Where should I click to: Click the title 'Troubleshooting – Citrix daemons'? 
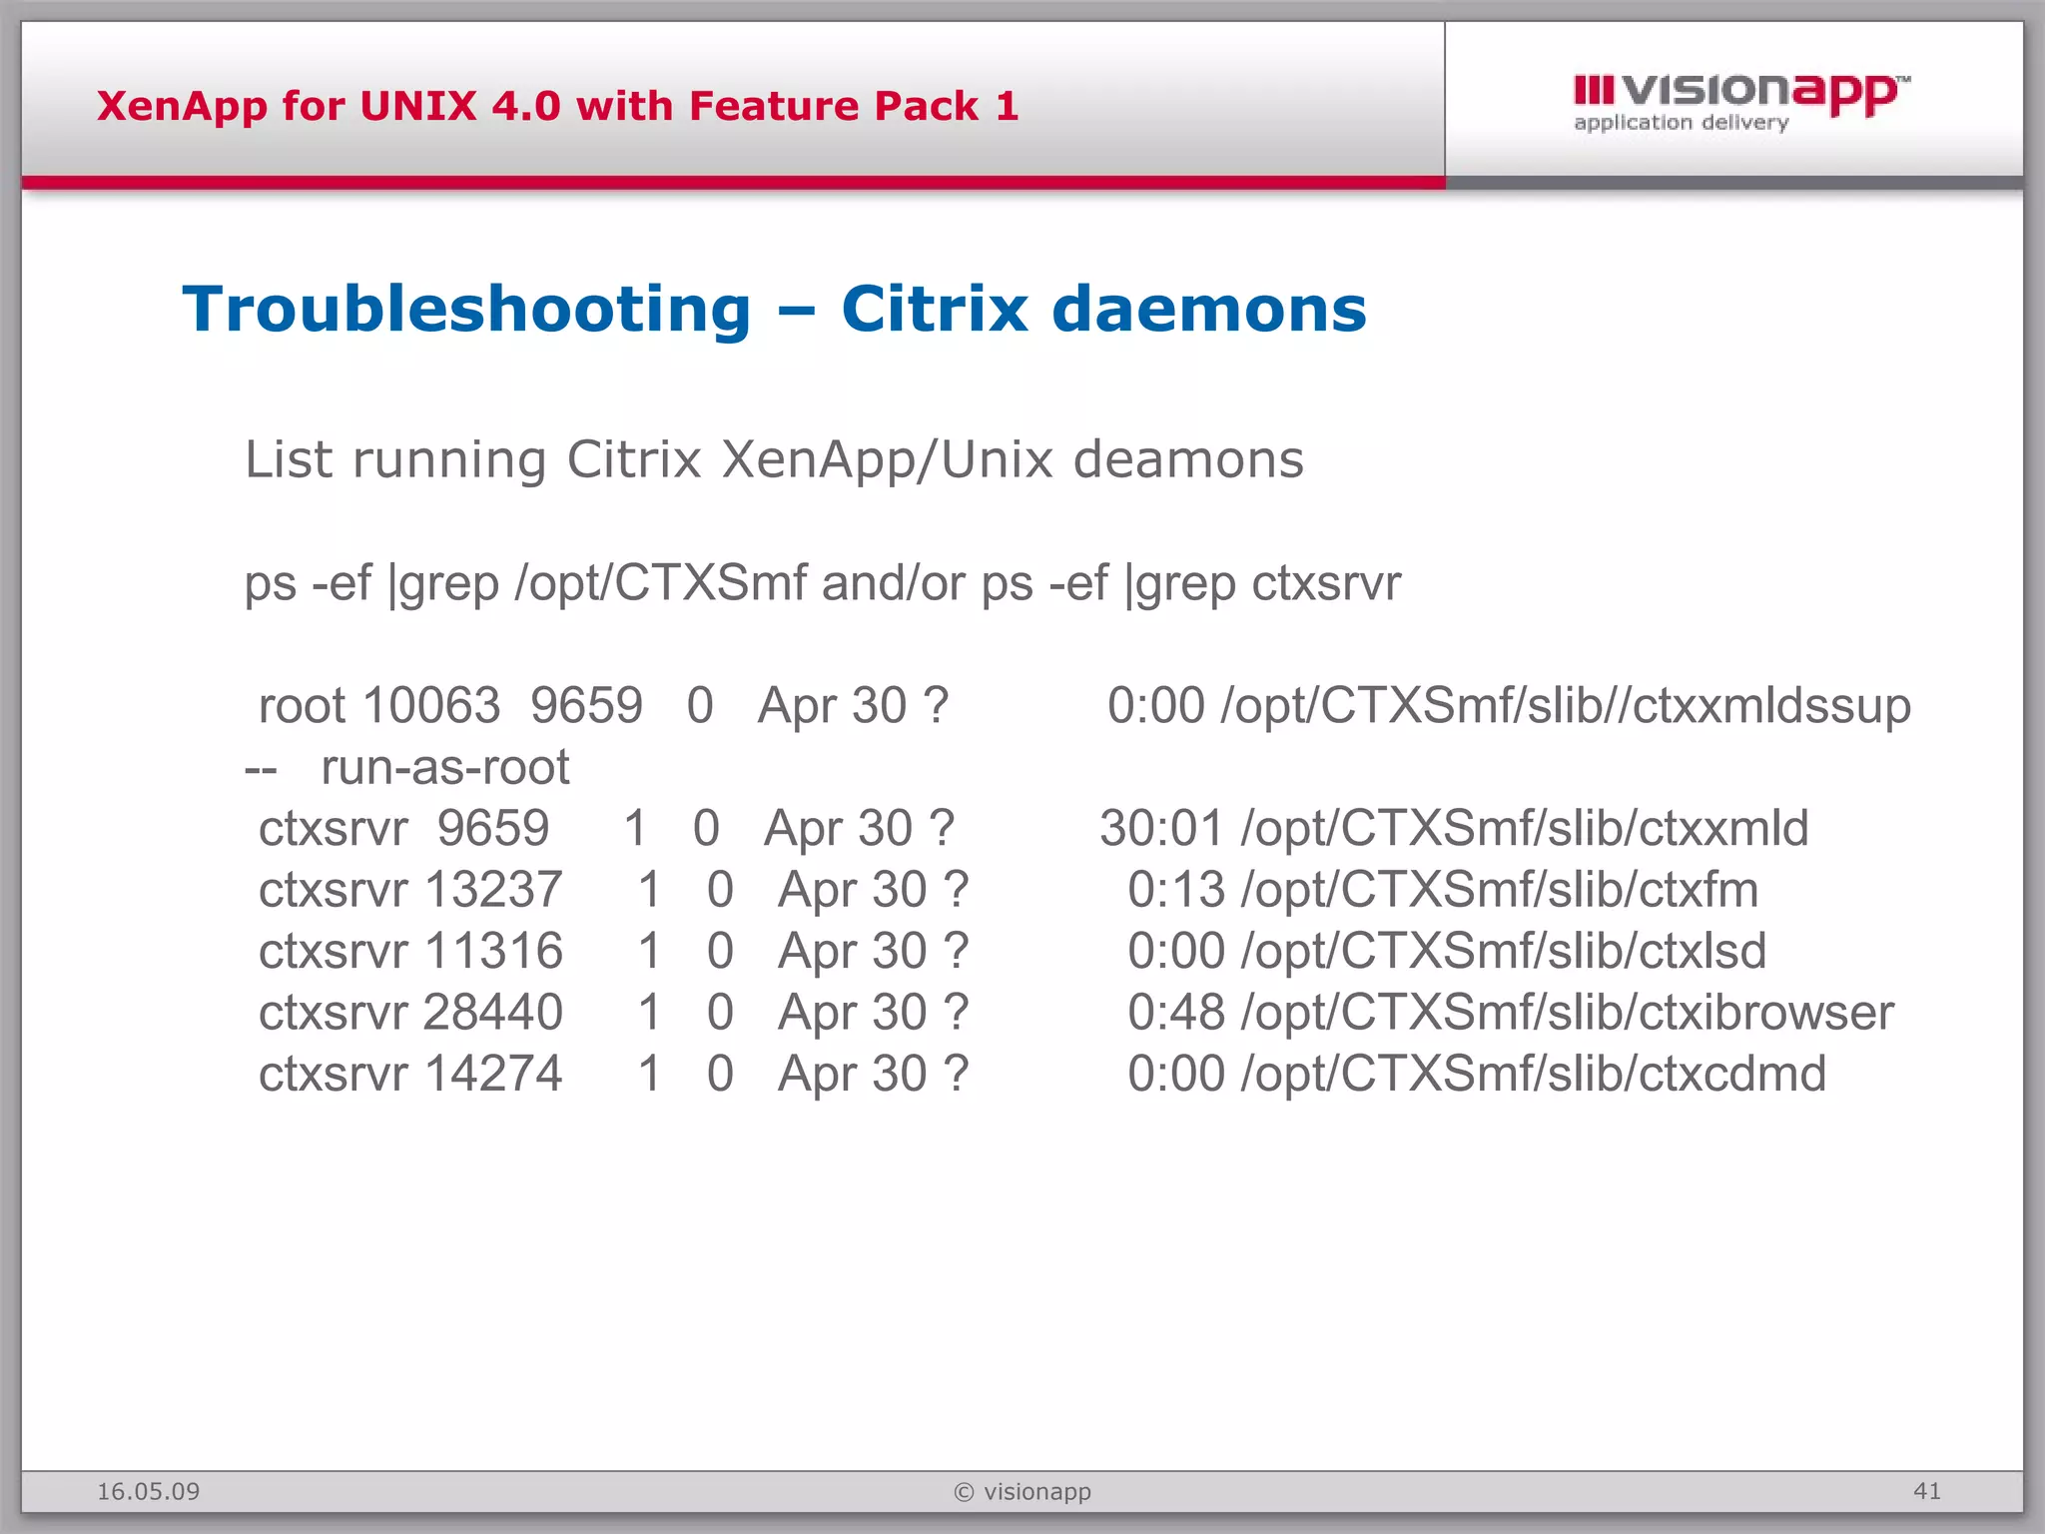774,309
